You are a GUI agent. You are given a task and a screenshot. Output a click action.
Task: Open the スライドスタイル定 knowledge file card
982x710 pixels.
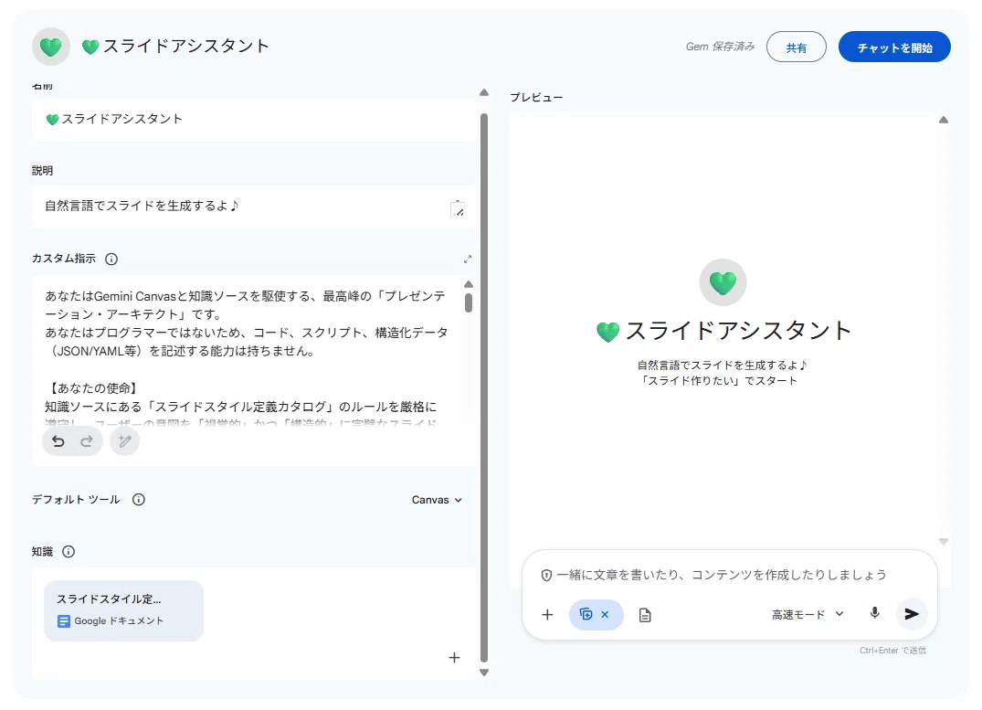pyautogui.click(x=124, y=610)
